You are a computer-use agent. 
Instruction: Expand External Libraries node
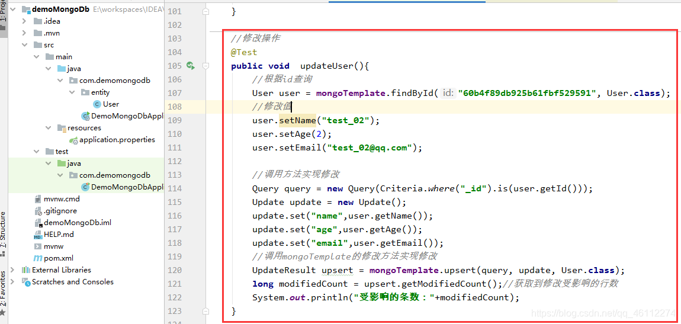[12, 270]
